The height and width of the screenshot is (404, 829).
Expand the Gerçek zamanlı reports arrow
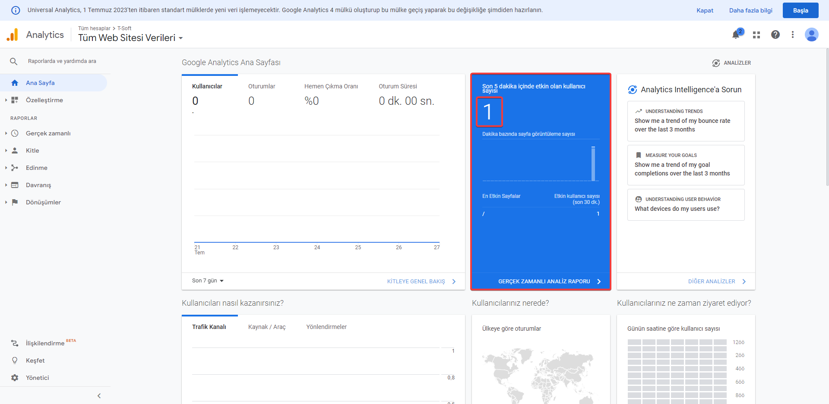(x=6, y=133)
